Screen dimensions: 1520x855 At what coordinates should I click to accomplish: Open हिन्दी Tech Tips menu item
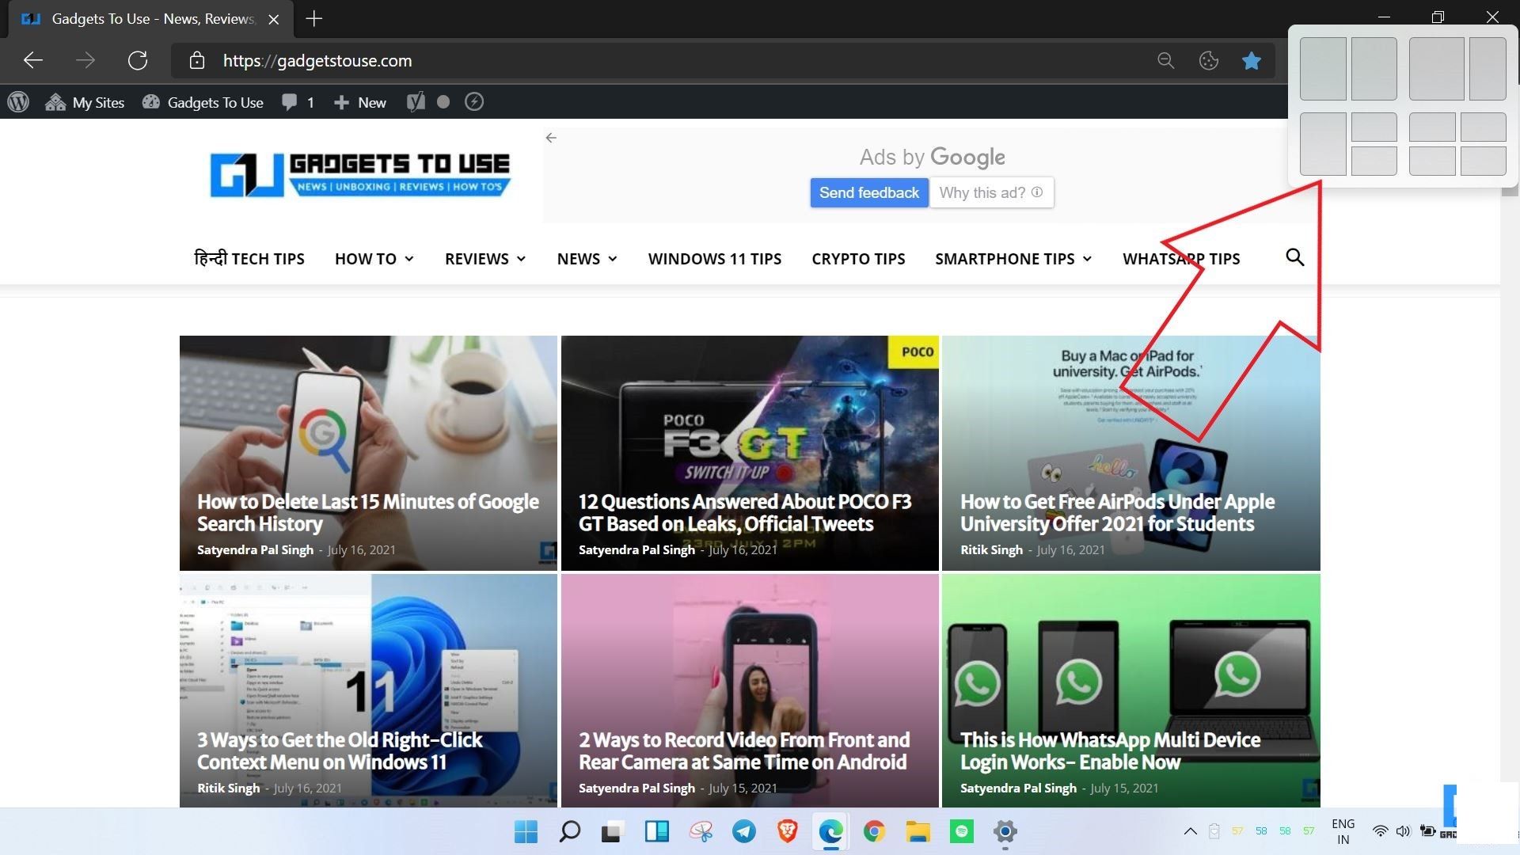tap(249, 259)
